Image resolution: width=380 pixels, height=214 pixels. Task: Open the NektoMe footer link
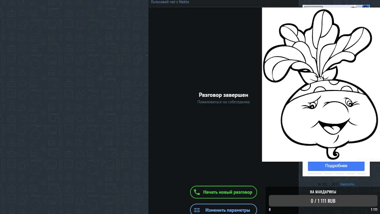[x=347, y=184]
